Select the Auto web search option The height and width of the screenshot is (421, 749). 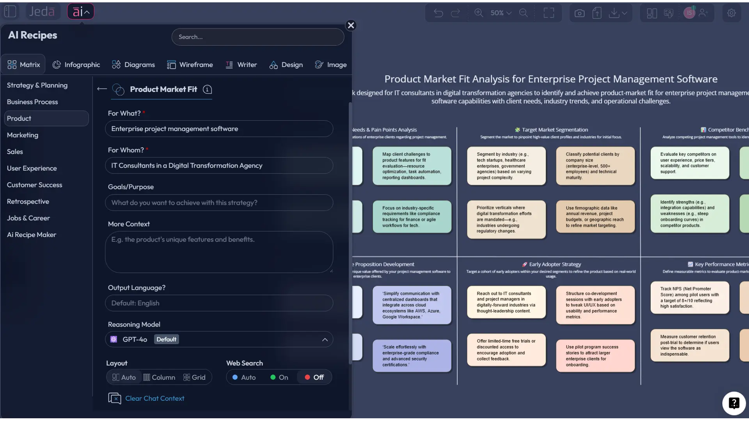point(244,377)
